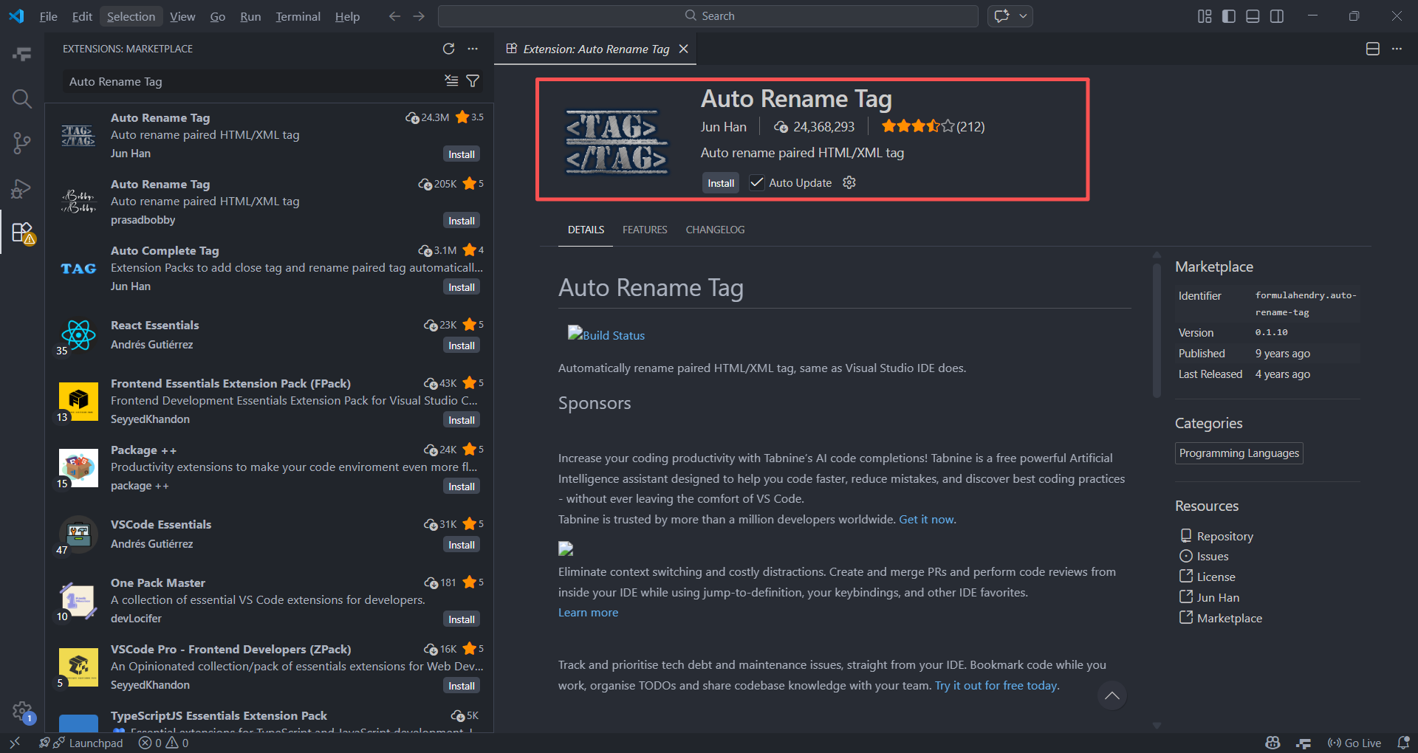Switch to the Changelog tab

pos(715,230)
